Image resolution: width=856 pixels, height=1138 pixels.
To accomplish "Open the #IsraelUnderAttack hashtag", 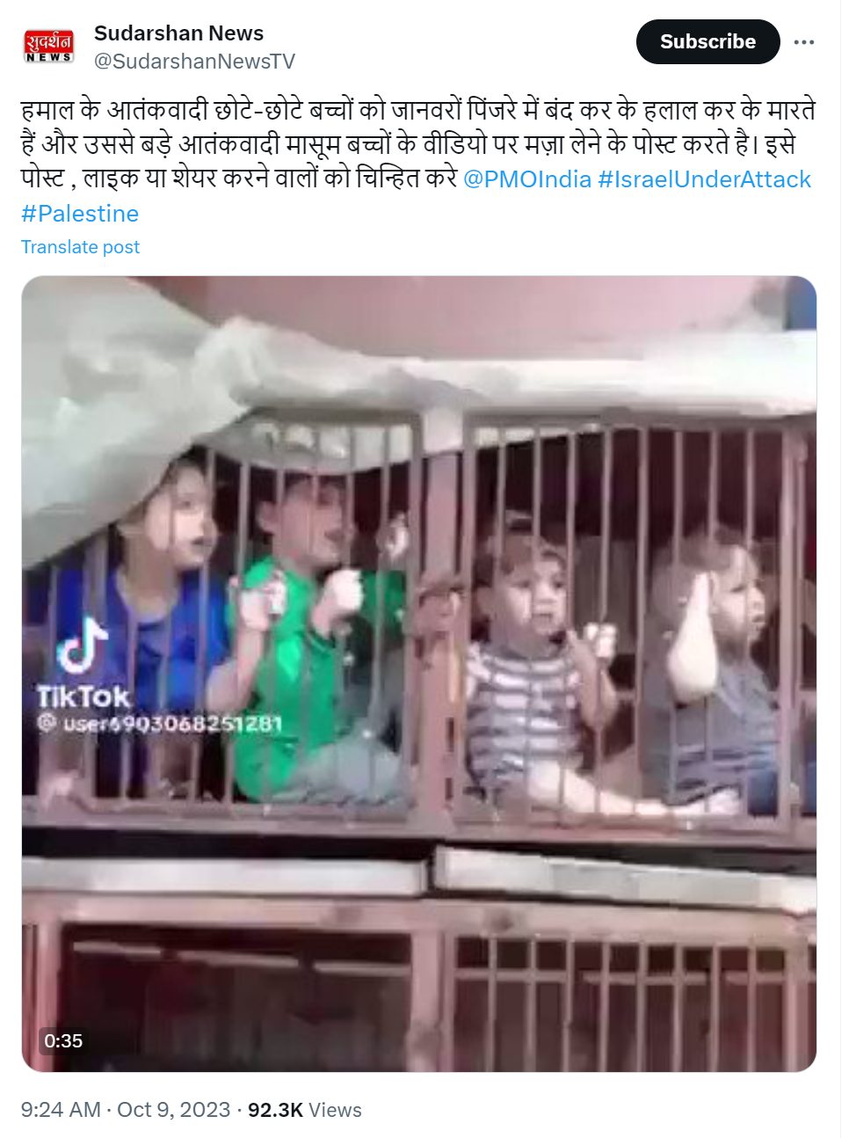I will [704, 179].
